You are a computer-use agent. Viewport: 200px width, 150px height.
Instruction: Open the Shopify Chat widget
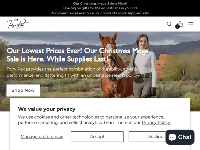(x=180, y=137)
